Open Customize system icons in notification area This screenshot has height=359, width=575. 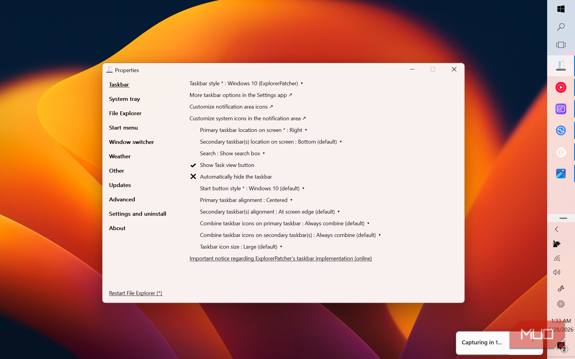pyautogui.click(x=248, y=118)
